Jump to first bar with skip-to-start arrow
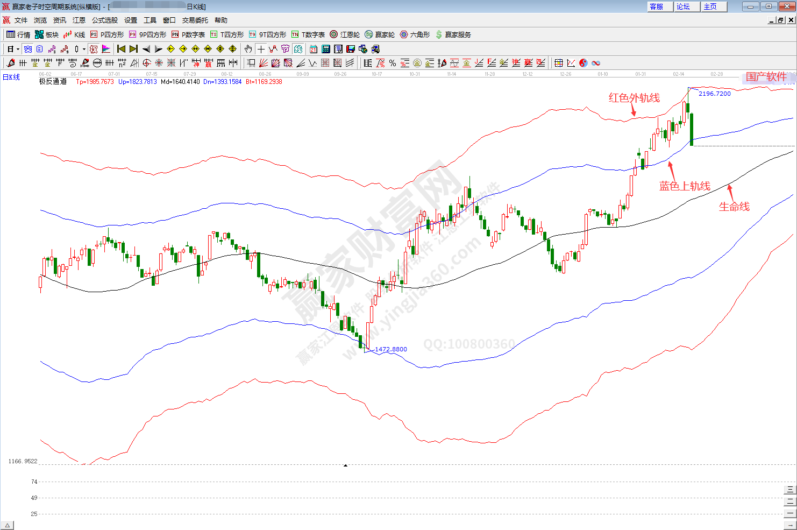The image size is (797, 530). pos(121,49)
